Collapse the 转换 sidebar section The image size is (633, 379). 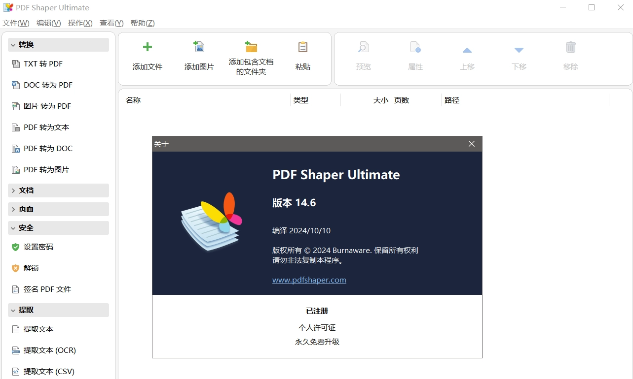(58, 45)
